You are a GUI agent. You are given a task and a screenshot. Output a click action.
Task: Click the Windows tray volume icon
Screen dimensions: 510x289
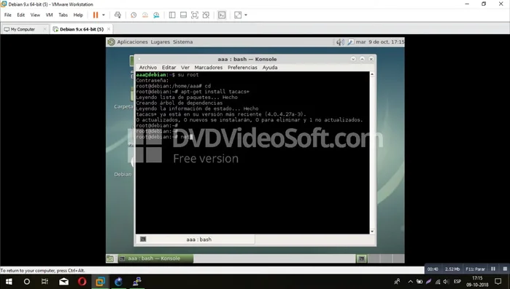[446, 282]
